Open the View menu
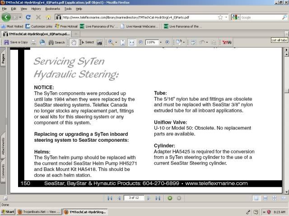This screenshot has width=289, height=216. click(23, 9)
